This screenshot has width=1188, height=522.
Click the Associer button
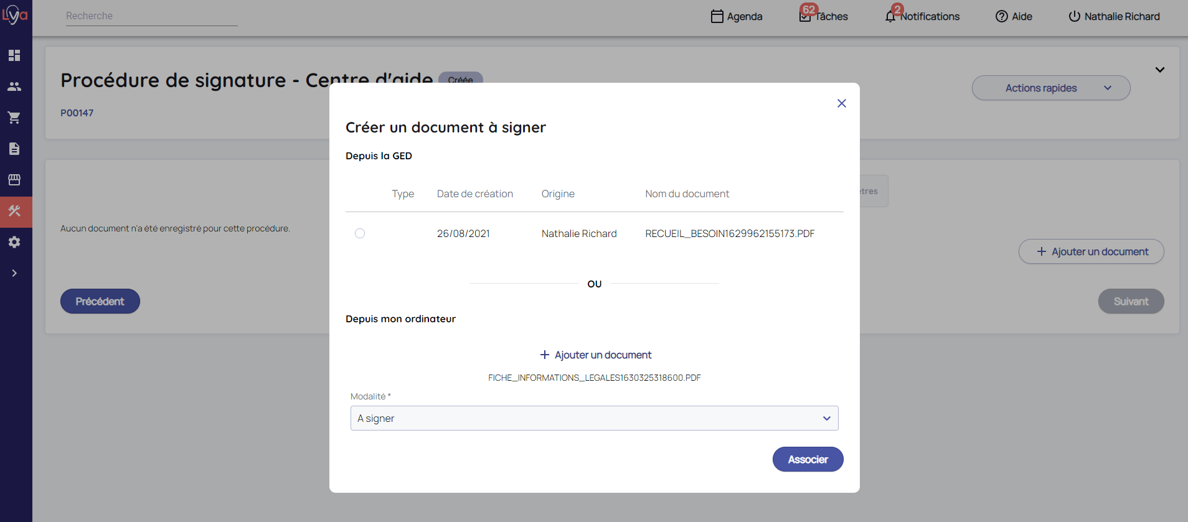point(808,459)
